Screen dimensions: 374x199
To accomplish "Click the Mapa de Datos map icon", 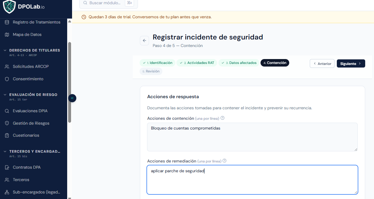I will [x=7, y=35].
